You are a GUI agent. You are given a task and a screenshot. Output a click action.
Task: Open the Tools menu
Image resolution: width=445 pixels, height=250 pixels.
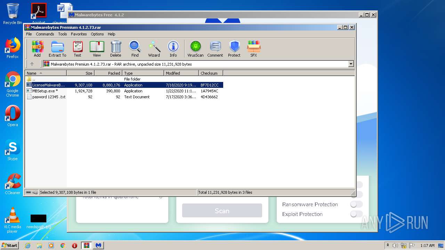[63, 34]
